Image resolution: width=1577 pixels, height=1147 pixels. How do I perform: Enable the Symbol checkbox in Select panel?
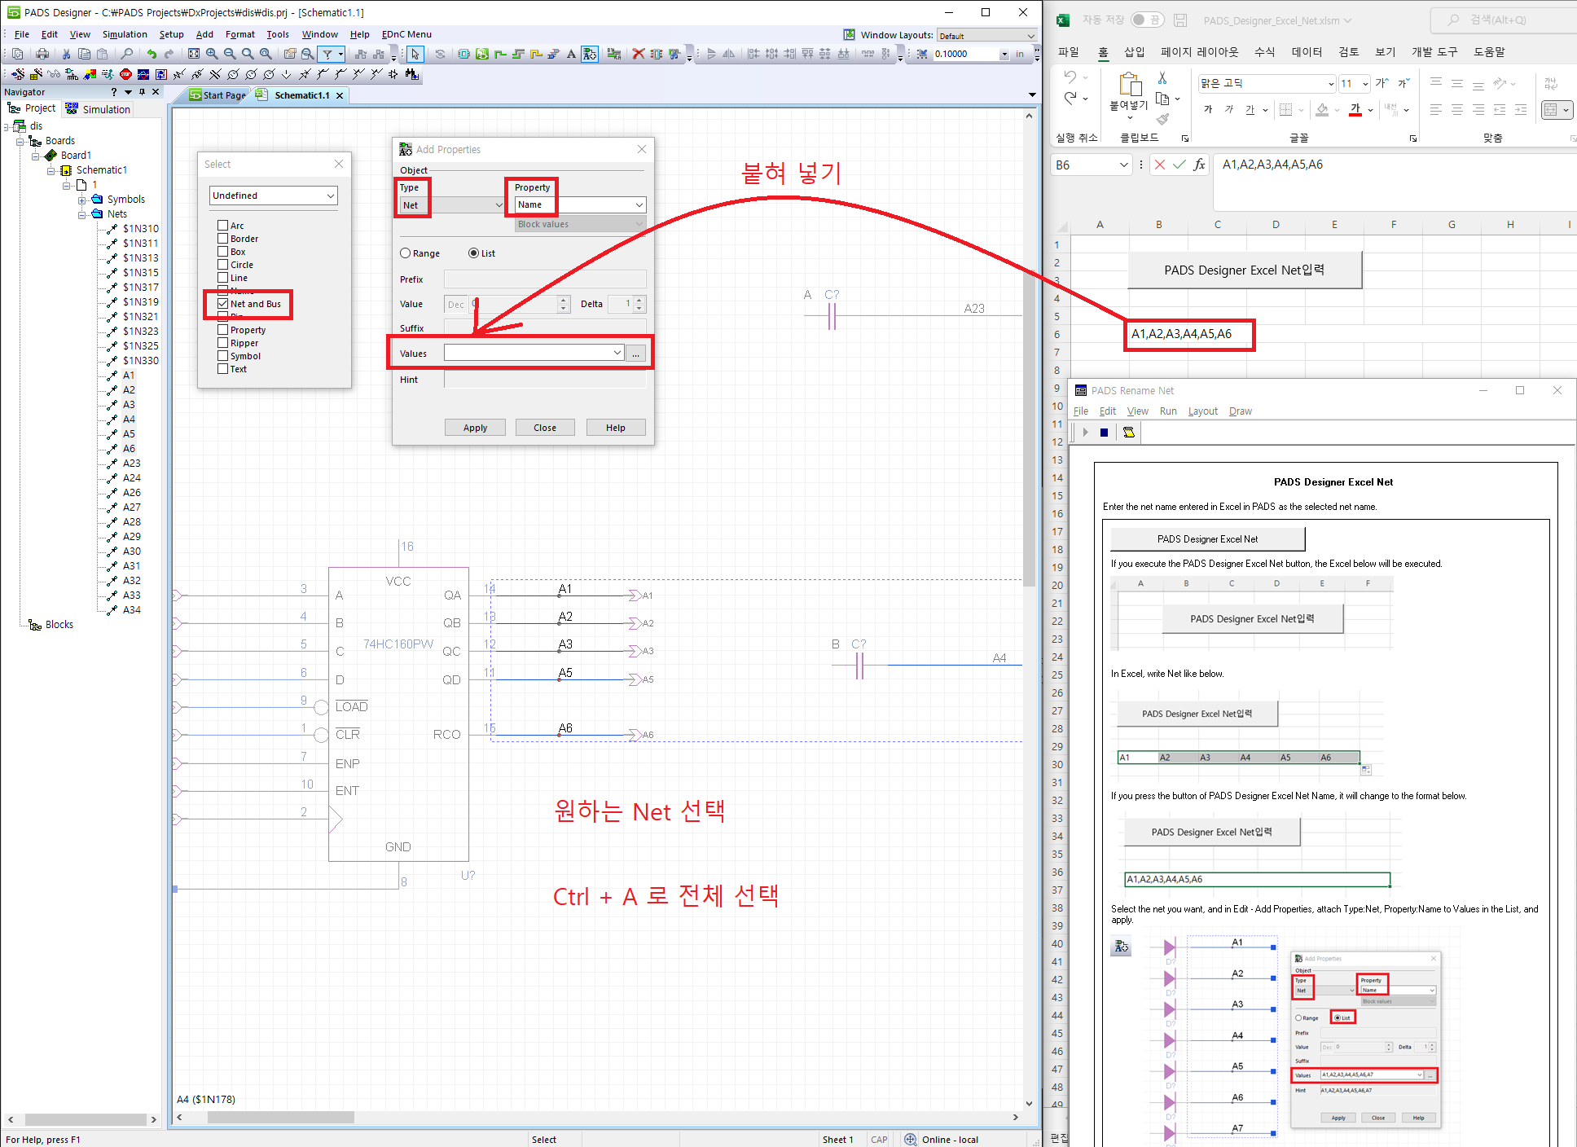[222, 356]
